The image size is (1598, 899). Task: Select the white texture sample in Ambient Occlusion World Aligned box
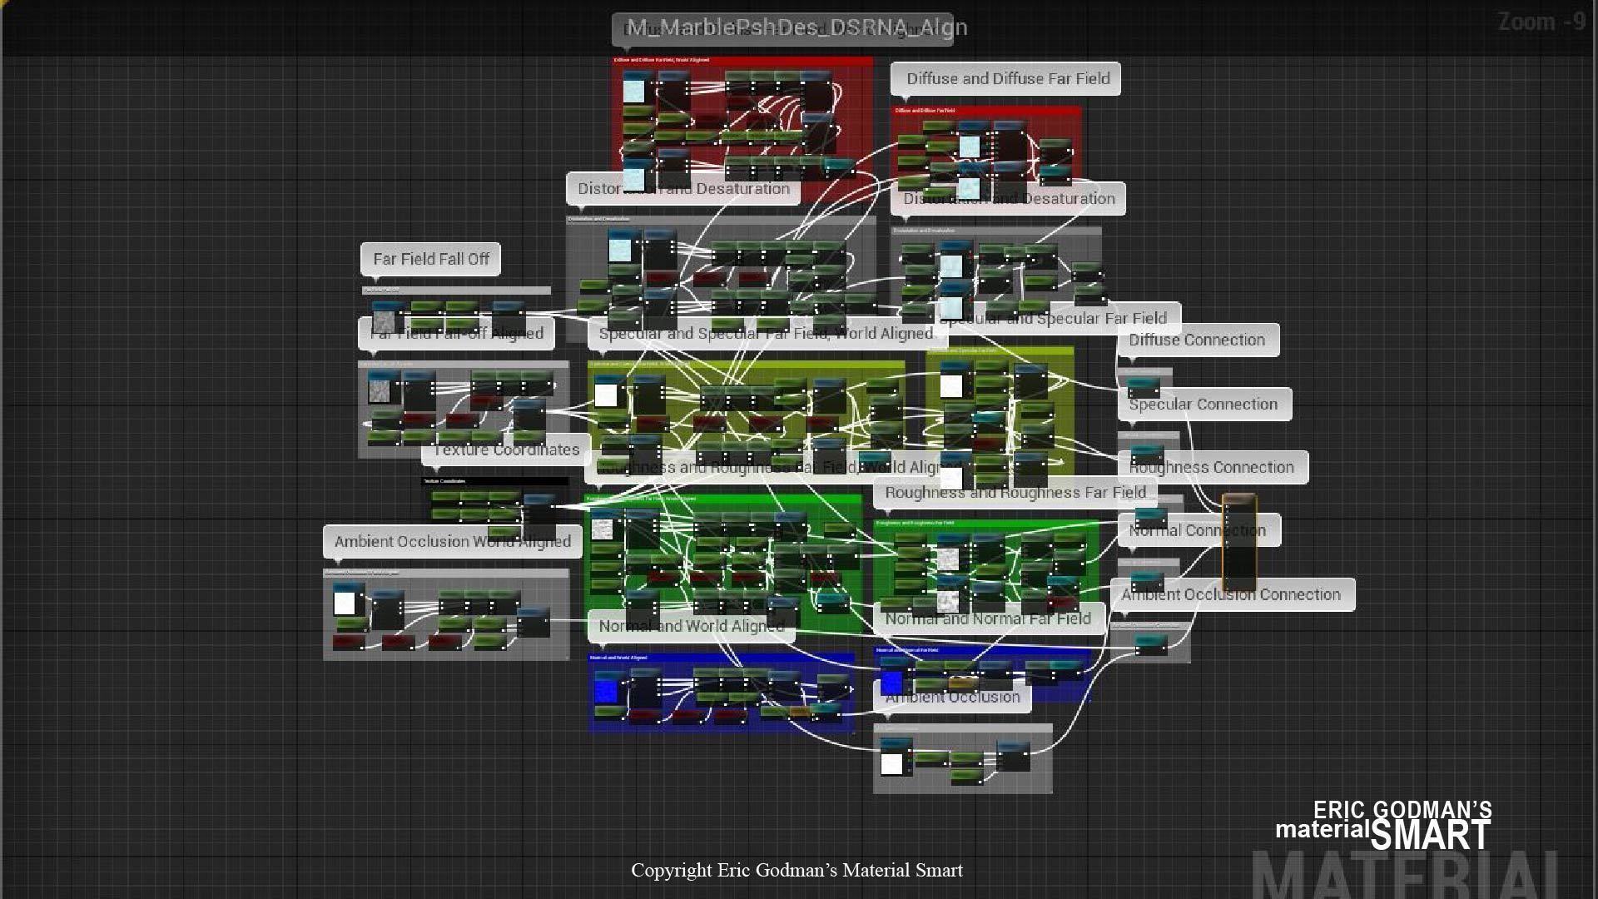[345, 603]
